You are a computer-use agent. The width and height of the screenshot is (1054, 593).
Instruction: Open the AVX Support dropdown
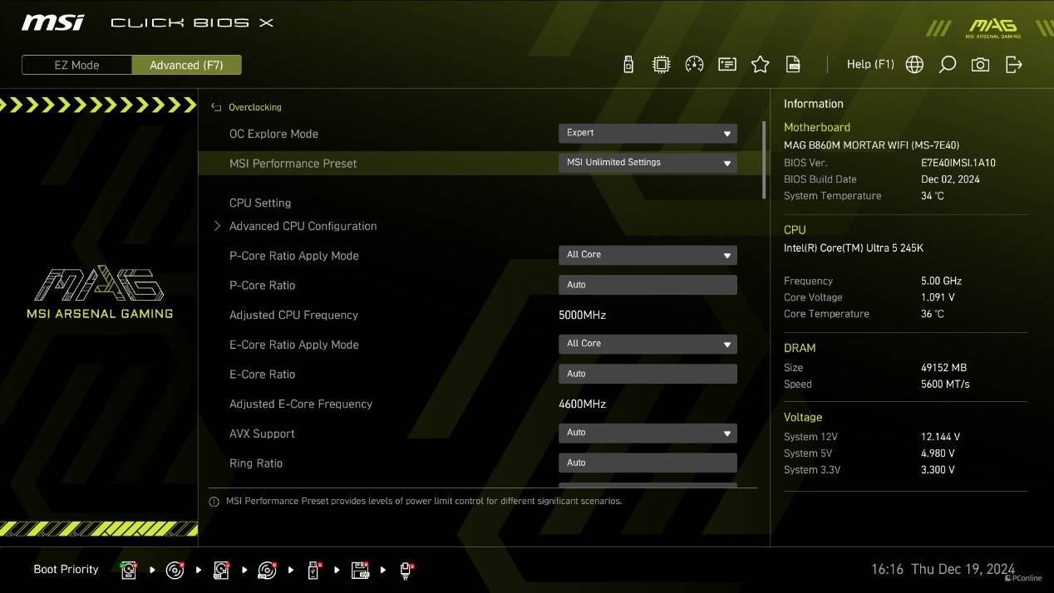pos(647,433)
